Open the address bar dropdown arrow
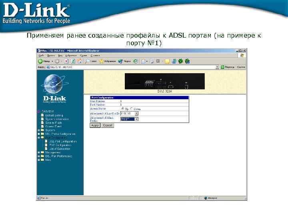The image size is (288, 216). pyautogui.click(x=217, y=67)
